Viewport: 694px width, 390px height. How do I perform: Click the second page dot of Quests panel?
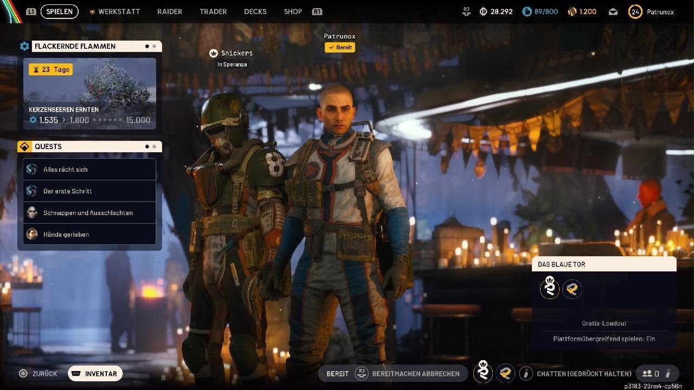(155, 147)
